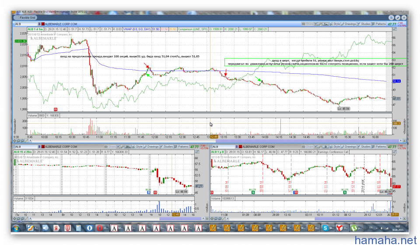This screenshot has height=245, width=420.
Task: Open Patterns menu of the top 1m chart
Action: click(x=379, y=24)
